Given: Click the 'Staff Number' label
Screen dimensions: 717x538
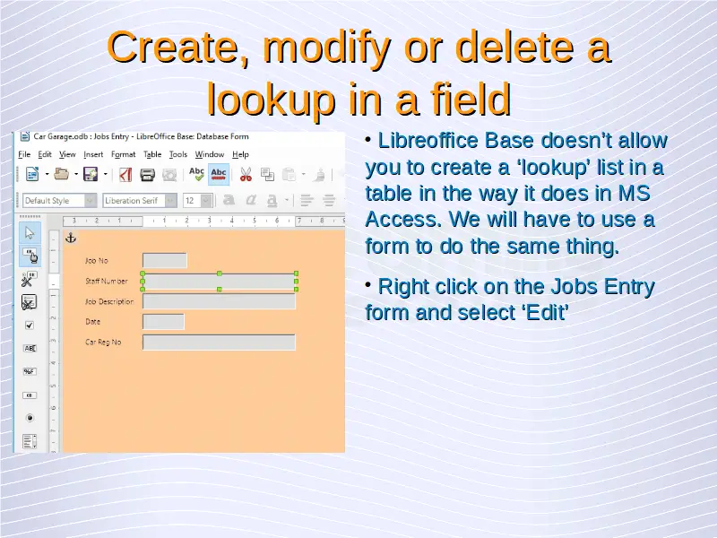Looking at the screenshot, I should 107,281.
